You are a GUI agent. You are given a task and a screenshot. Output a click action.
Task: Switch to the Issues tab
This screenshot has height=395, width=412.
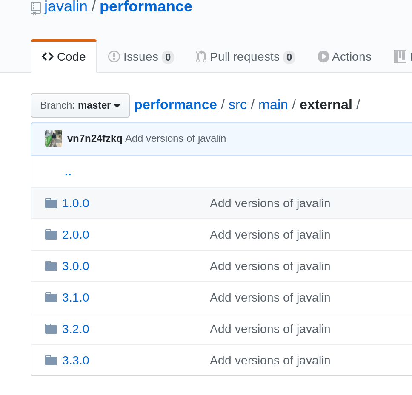(141, 57)
